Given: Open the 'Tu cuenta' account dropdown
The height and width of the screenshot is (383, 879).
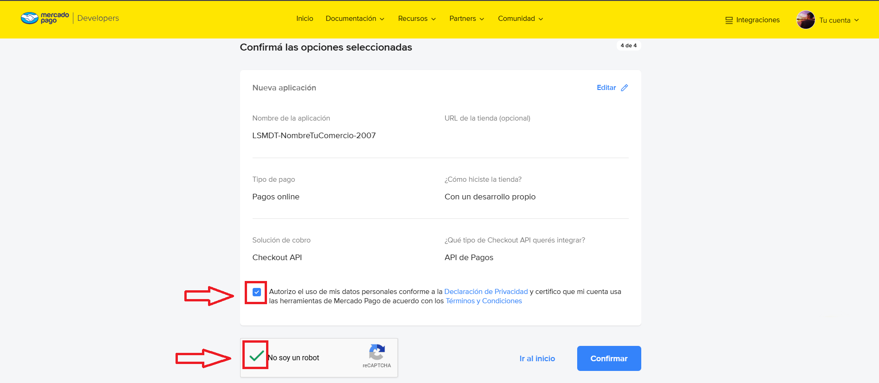Looking at the screenshot, I should 839,20.
